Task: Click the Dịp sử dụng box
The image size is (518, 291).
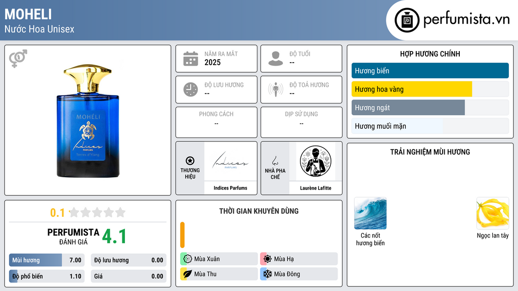Action: [301, 122]
